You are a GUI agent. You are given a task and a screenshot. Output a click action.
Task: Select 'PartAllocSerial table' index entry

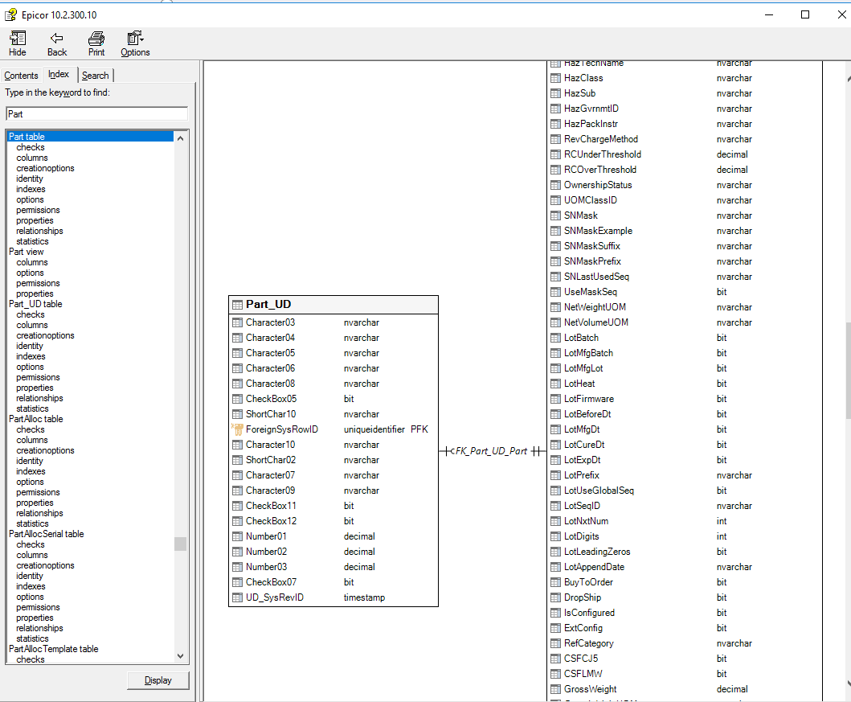coord(46,534)
